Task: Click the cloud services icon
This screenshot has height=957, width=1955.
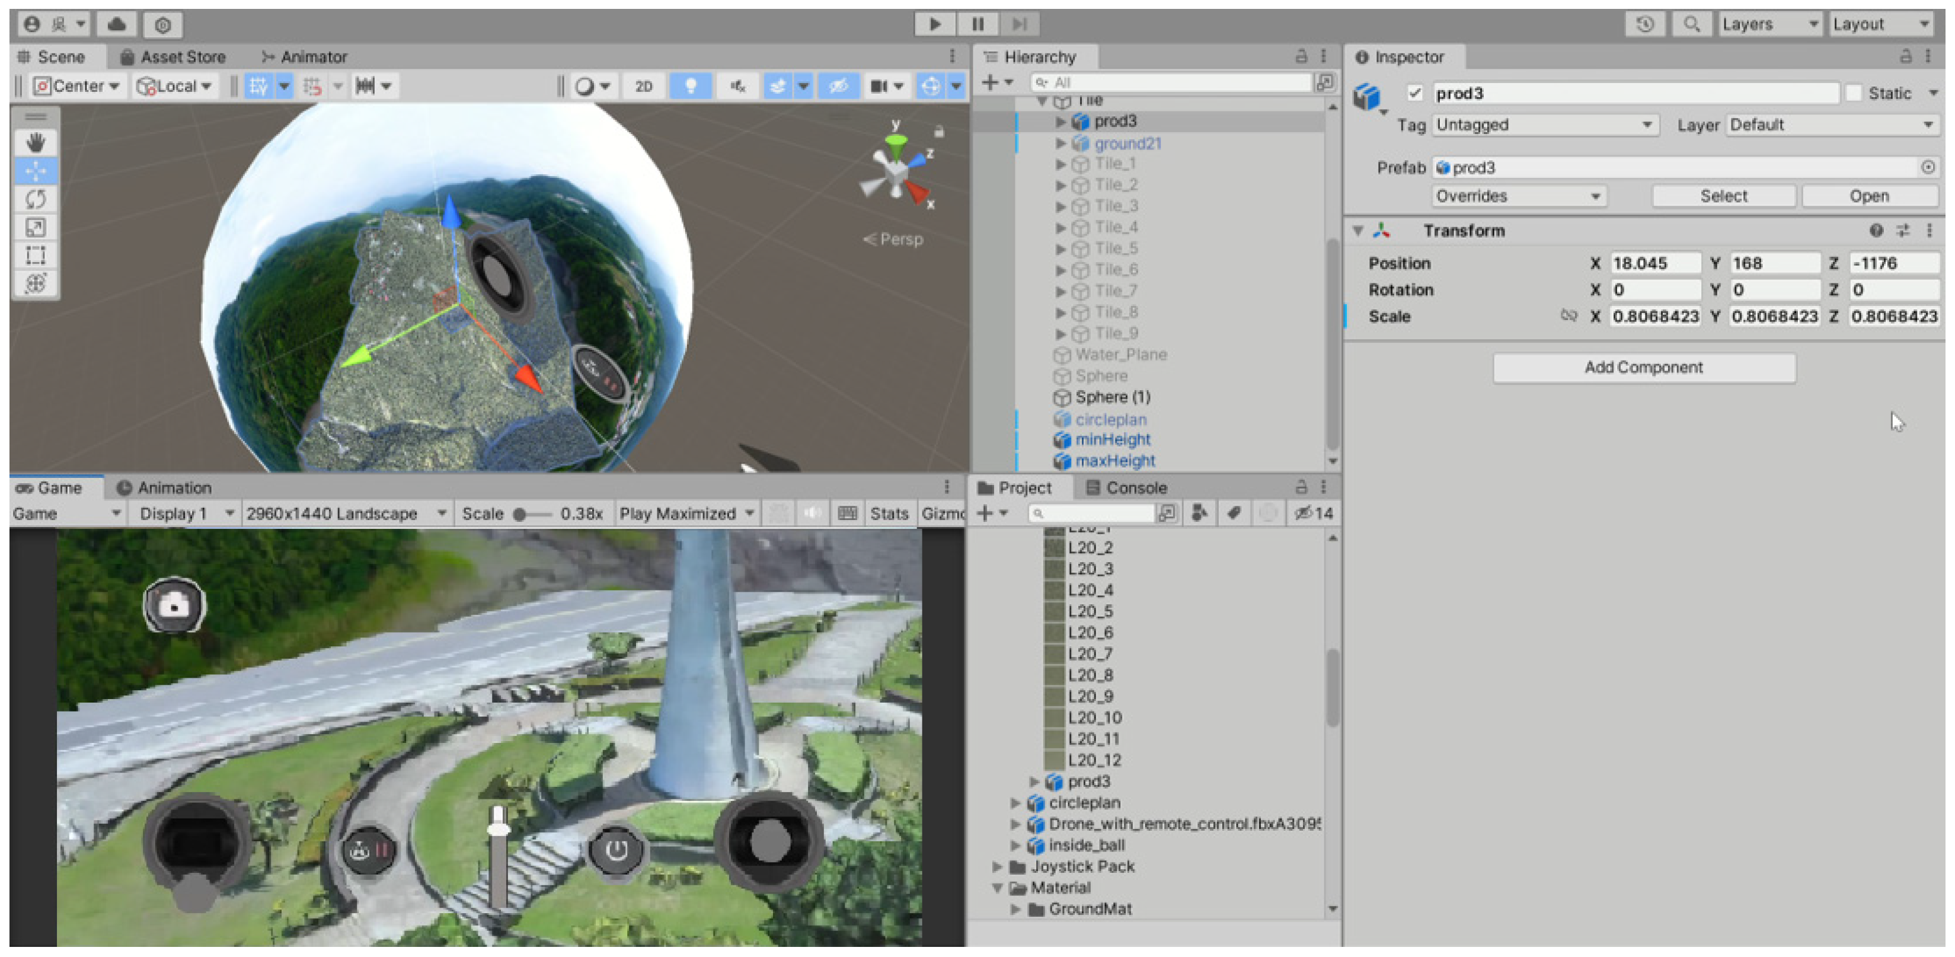Action: (x=117, y=24)
